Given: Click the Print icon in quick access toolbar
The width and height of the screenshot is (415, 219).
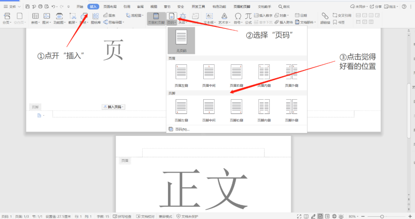Looking at the screenshot, I should click(x=40, y=7).
